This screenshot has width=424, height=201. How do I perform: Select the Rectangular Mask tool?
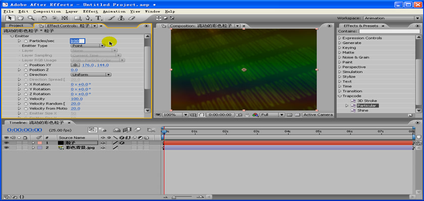tap(78, 18)
